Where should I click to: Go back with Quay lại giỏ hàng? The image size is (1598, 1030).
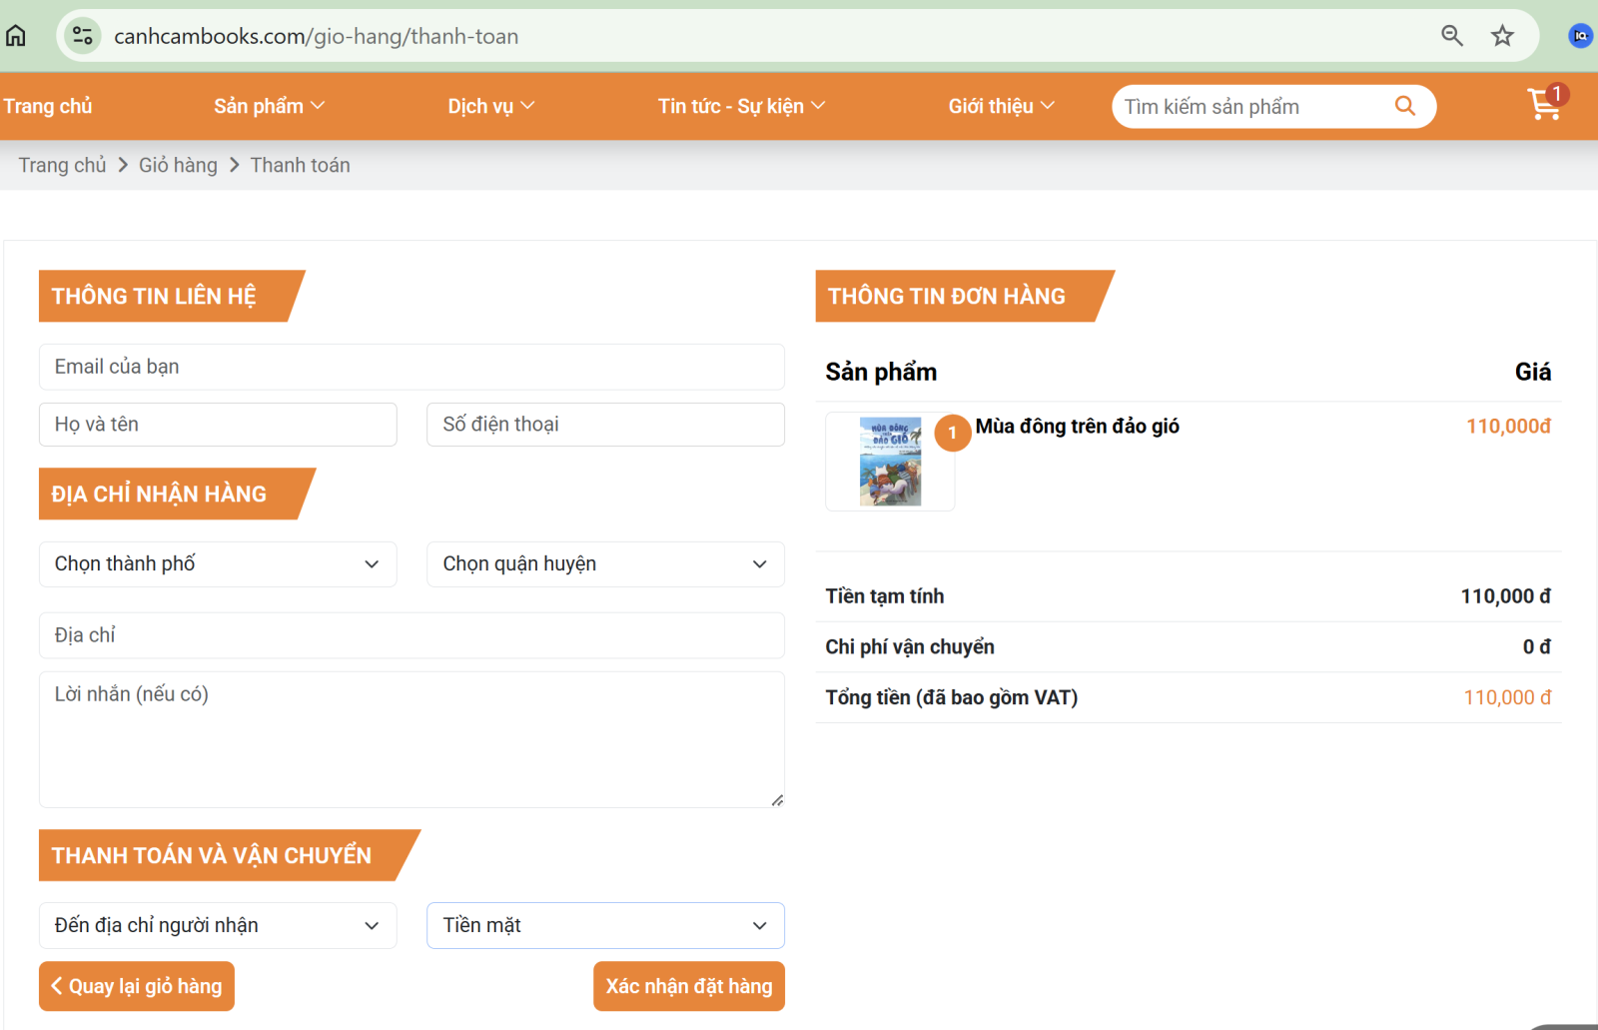pyautogui.click(x=137, y=986)
